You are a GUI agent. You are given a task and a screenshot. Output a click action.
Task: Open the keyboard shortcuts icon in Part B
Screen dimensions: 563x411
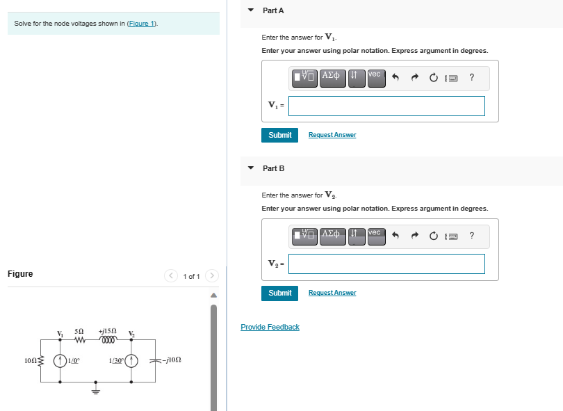point(451,236)
